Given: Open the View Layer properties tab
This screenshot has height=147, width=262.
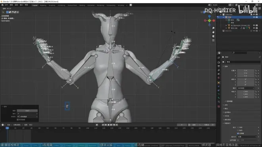Looking at the screenshot, I should pos(219,70).
